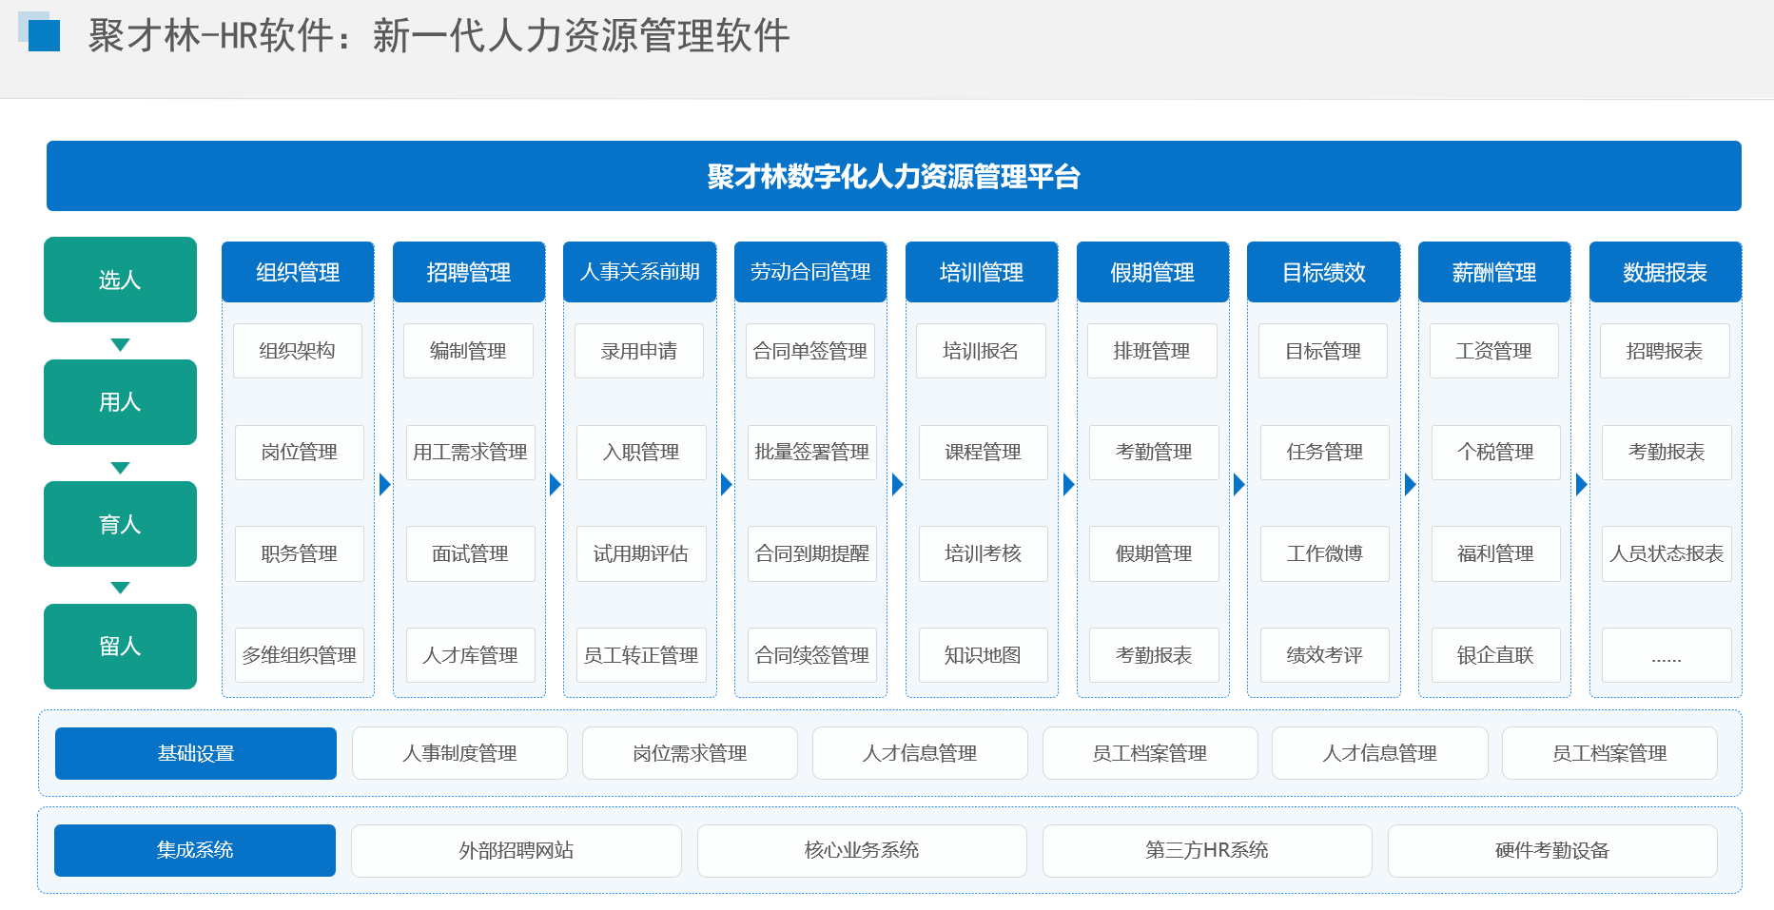Select the 面试管理 item

click(x=471, y=553)
